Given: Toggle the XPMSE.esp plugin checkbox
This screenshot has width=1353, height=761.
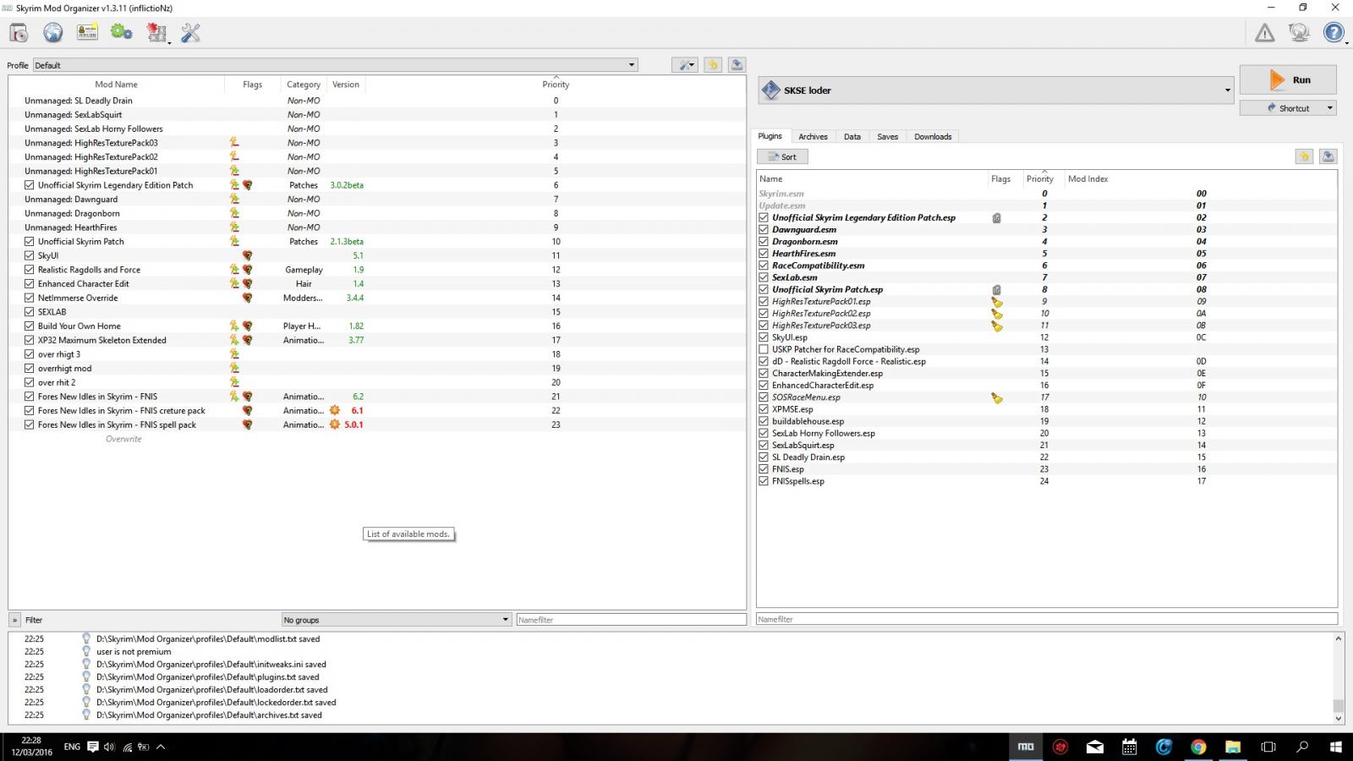Looking at the screenshot, I should point(764,409).
